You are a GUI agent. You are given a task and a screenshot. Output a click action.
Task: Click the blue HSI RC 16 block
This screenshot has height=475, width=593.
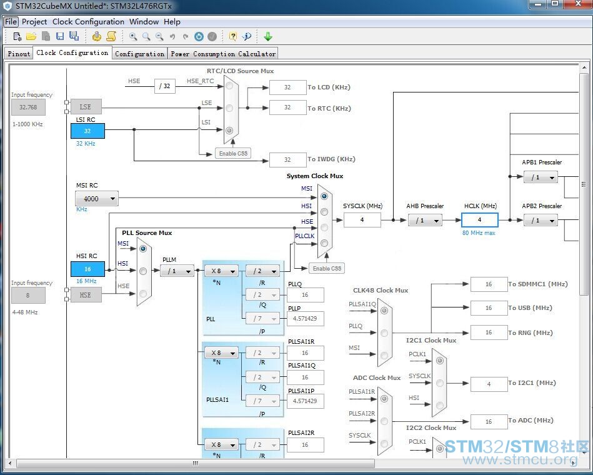click(x=87, y=269)
